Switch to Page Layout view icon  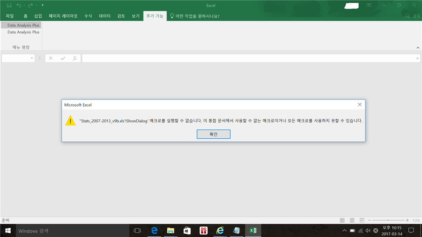click(x=352, y=221)
